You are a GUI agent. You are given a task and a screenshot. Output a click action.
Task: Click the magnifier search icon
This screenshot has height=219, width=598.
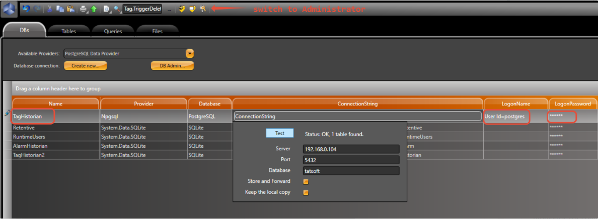pos(117,9)
